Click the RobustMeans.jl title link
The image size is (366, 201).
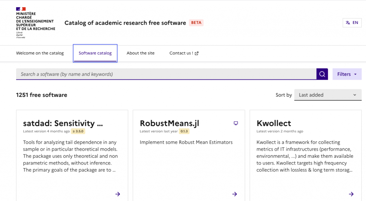[169, 123]
